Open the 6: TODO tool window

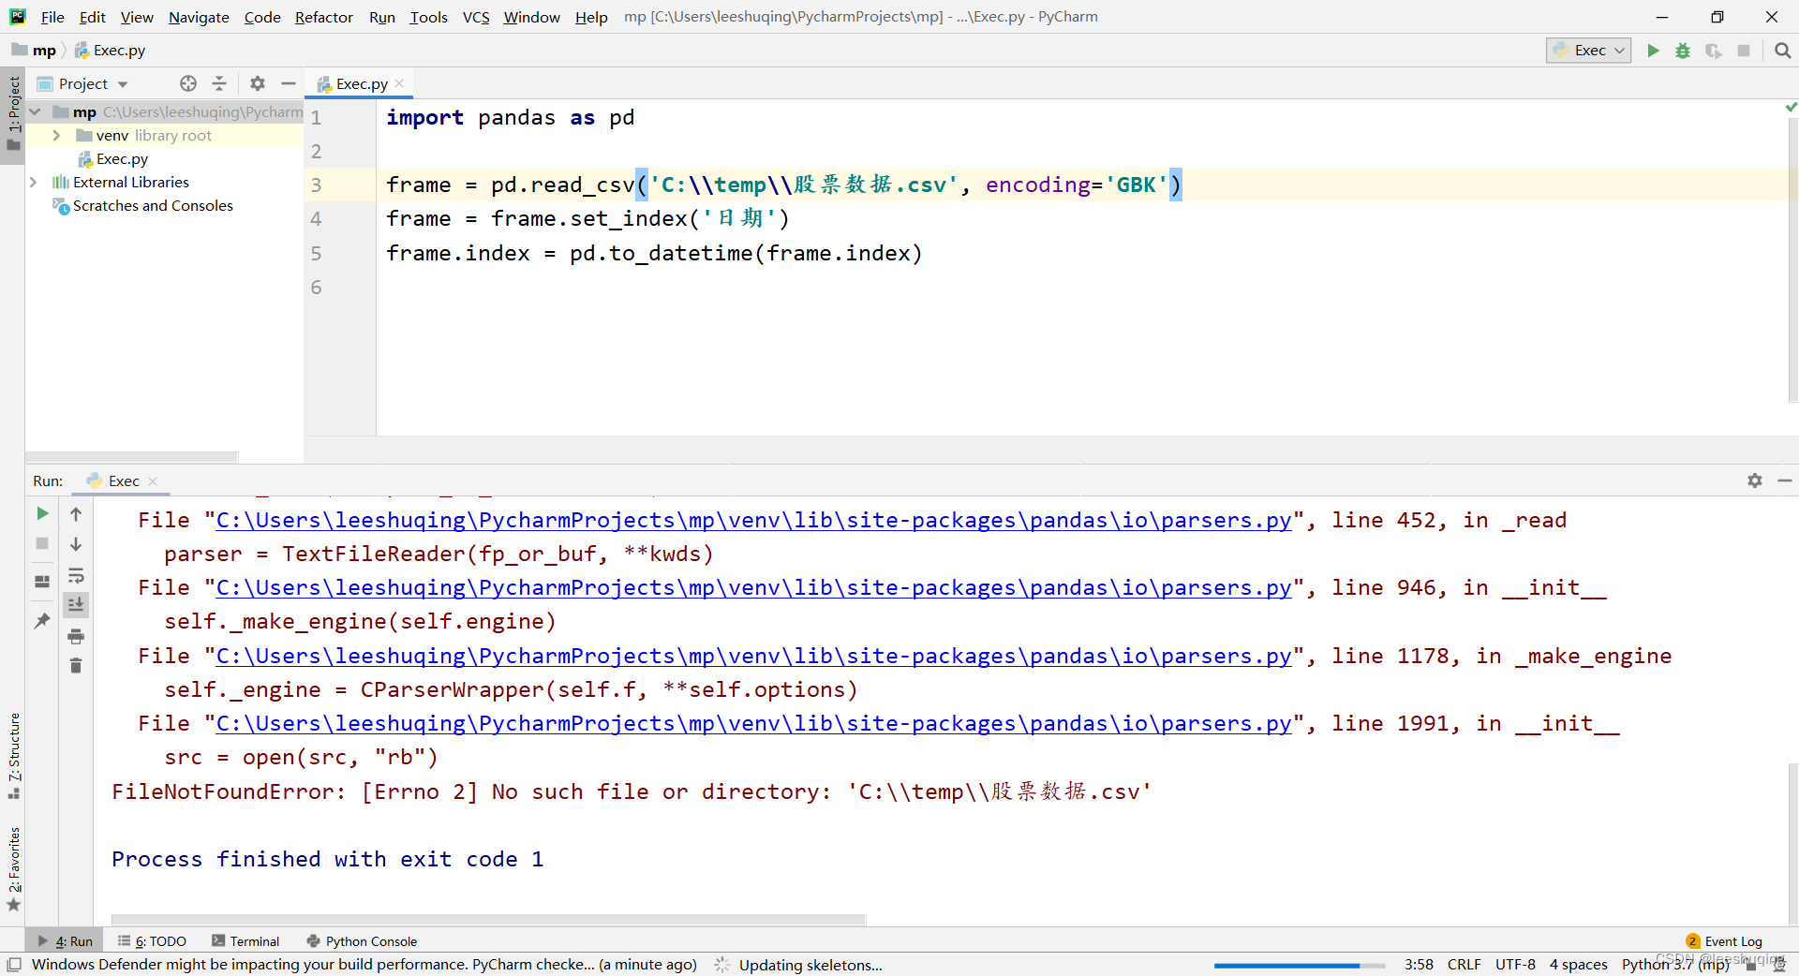(152, 941)
